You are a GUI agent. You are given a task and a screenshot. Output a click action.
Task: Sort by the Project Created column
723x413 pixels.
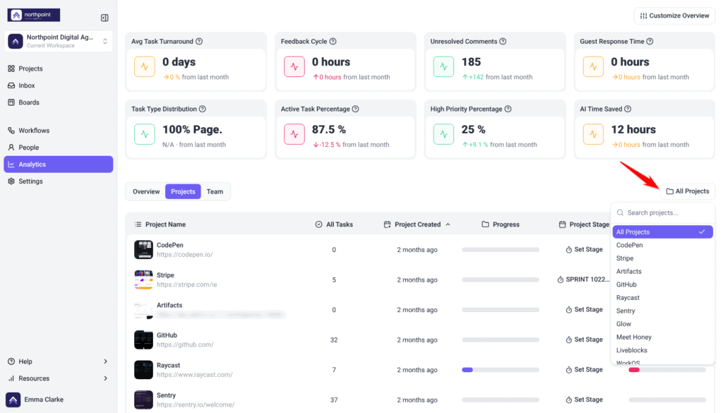pos(417,225)
